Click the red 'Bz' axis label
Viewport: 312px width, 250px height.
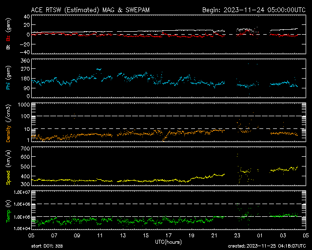[8, 39]
